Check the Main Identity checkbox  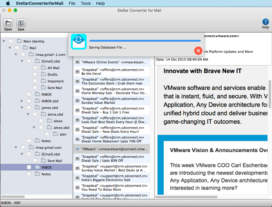pyautogui.click(x=11, y=41)
